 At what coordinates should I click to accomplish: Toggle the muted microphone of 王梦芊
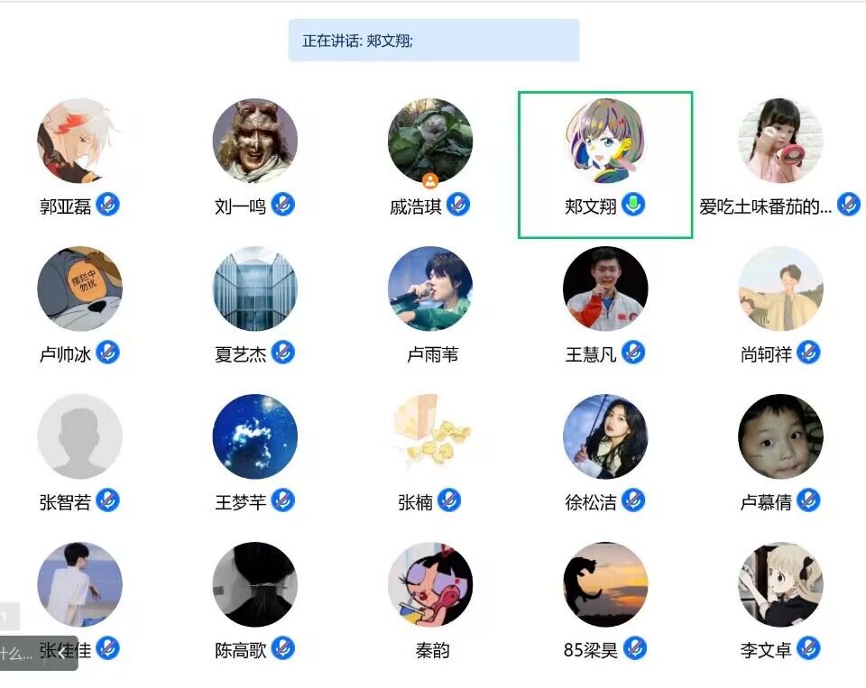[x=282, y=500]
